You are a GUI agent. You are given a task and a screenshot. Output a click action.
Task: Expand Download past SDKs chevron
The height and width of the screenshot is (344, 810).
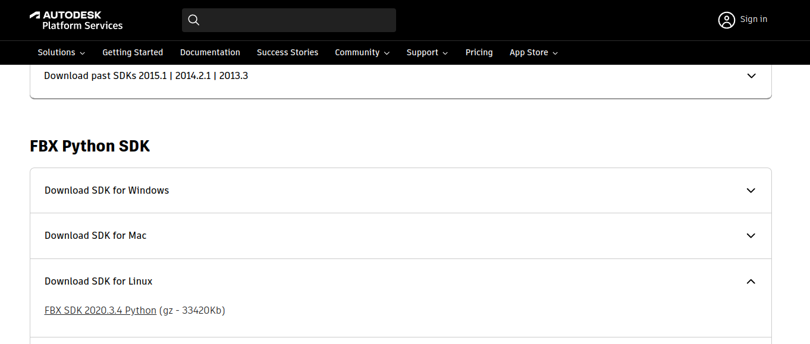click(x=751, y=76)
